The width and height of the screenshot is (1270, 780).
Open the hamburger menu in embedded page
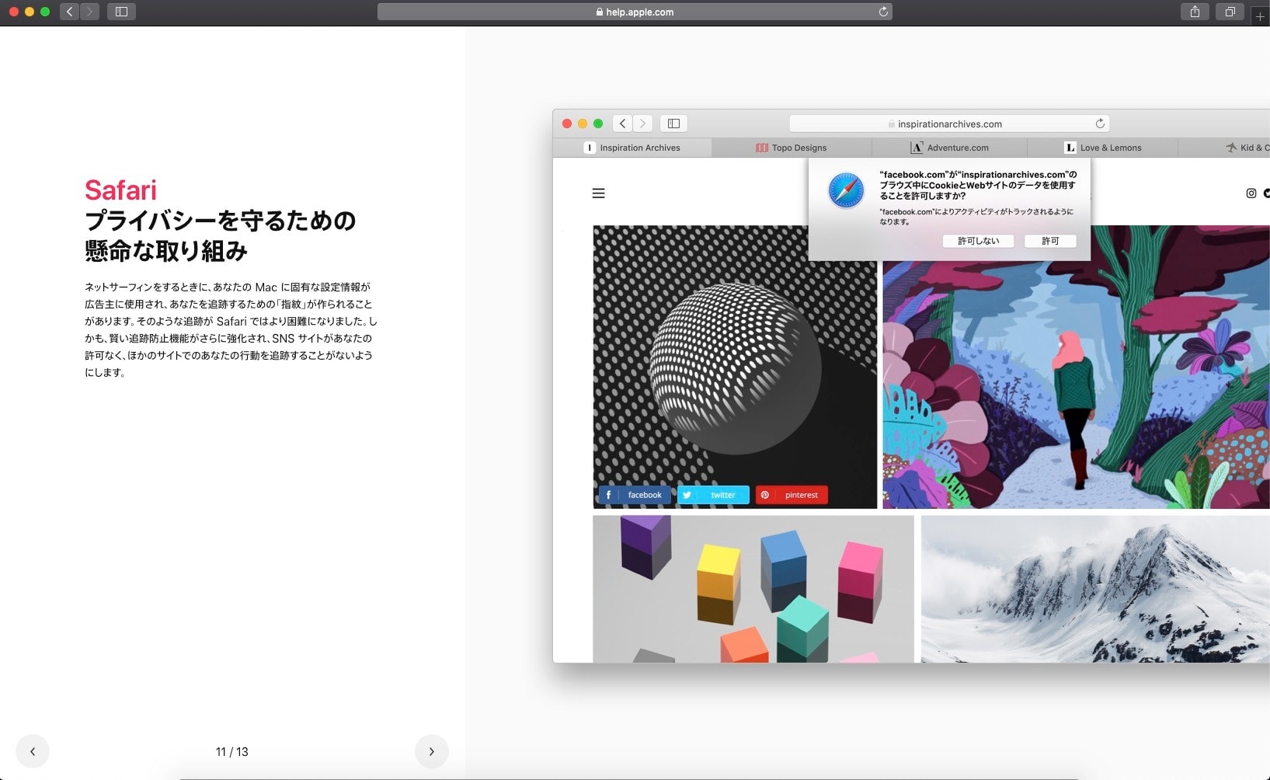[598, 193]
